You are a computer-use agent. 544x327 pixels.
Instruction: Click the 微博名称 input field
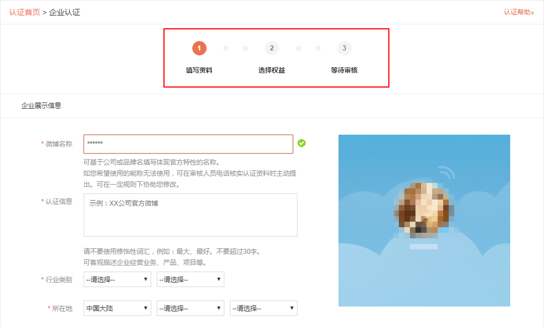pyautogui.click(x=188, y=144)
